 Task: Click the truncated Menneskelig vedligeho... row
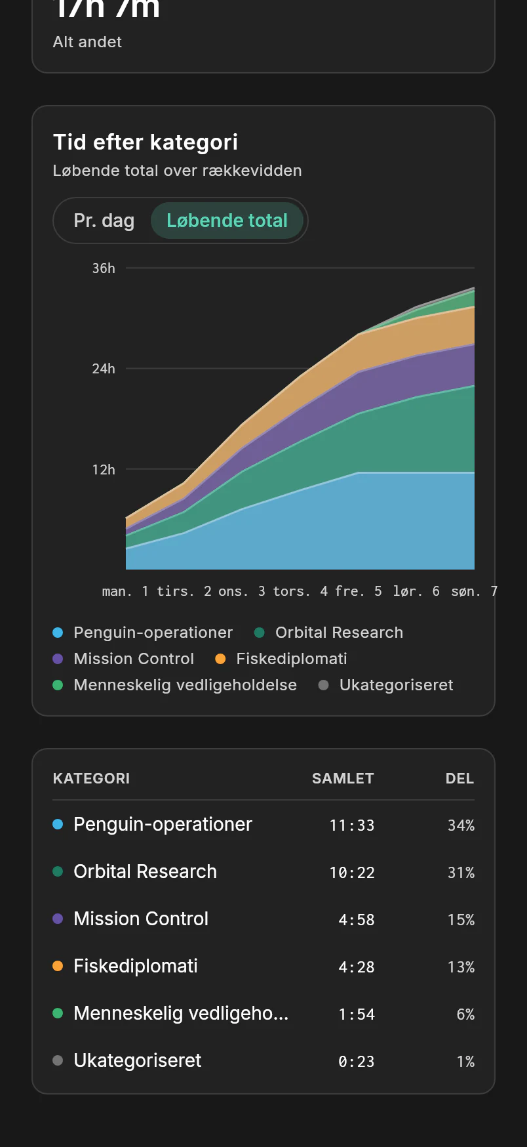[x=263, y=1013]
